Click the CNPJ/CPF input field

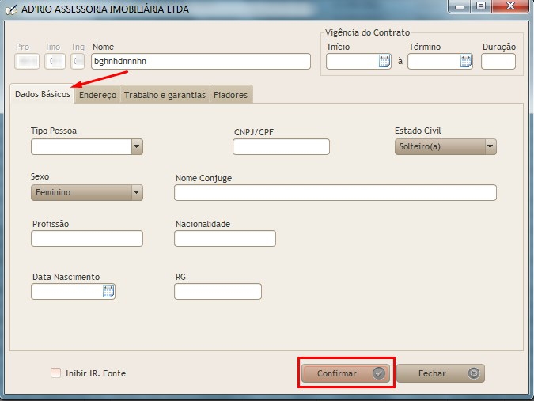(x=282, y=146)
